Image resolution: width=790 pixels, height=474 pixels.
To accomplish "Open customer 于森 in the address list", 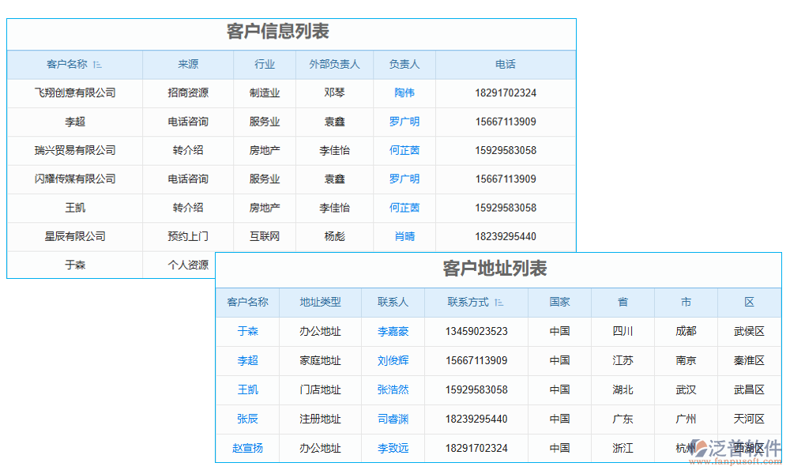I will [x=249, y=332].
